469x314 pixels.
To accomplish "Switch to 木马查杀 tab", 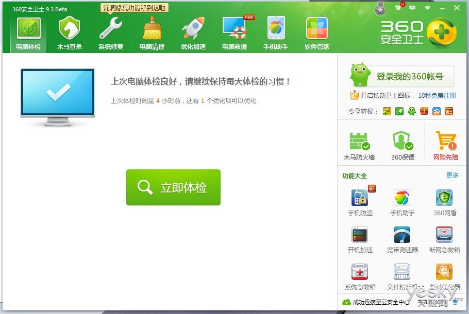I will (70, 33).
